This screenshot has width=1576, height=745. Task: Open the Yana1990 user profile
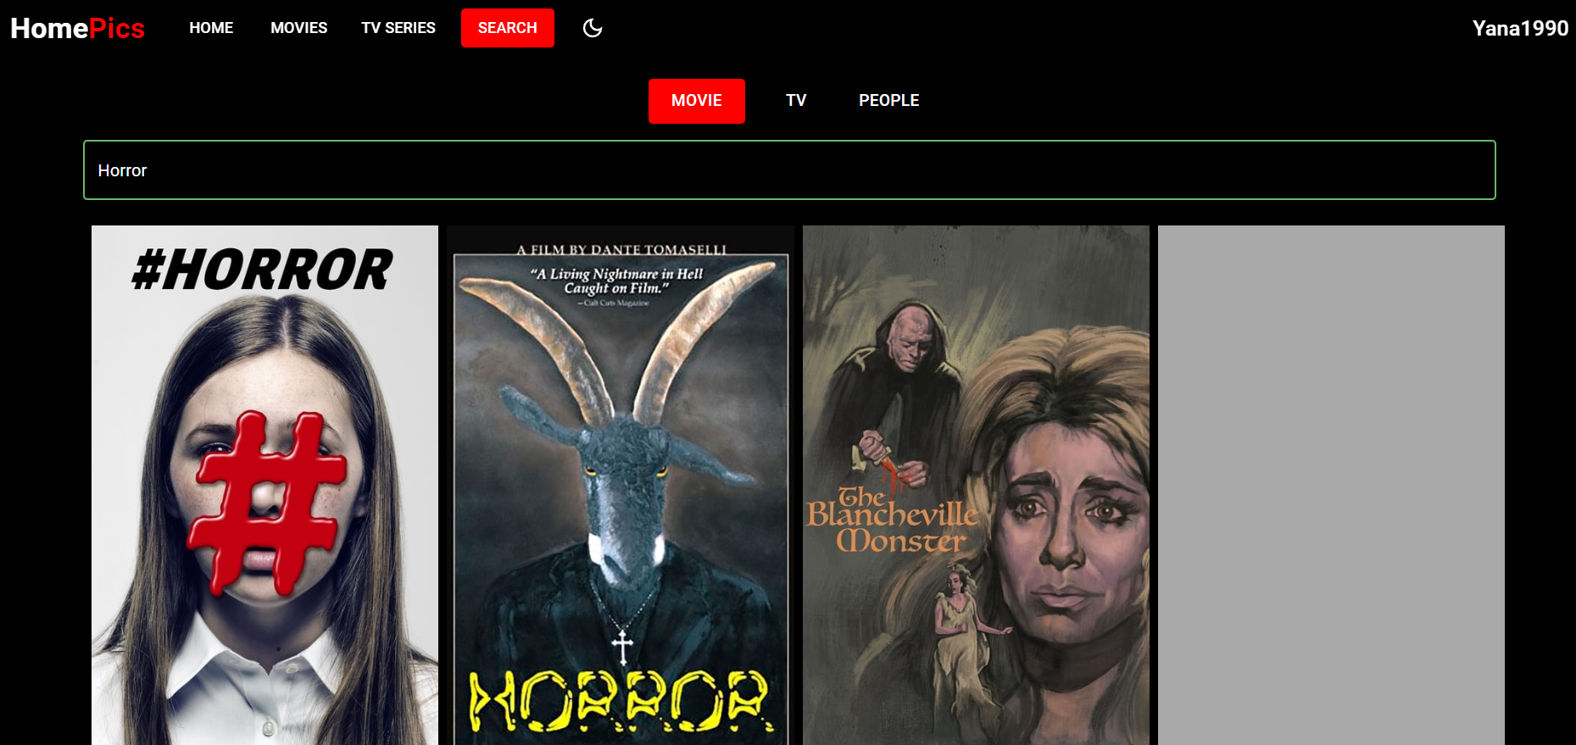point(1520,28)
